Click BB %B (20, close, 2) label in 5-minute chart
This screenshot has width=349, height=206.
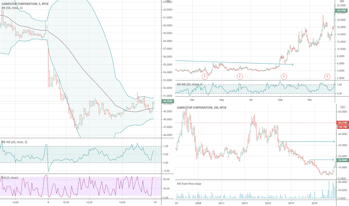click(15, 142)
